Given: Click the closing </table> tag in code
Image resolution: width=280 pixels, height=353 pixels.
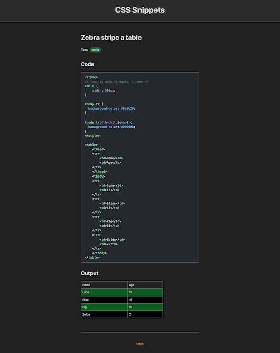Looking at the screenshot, I should click(92, 257).
